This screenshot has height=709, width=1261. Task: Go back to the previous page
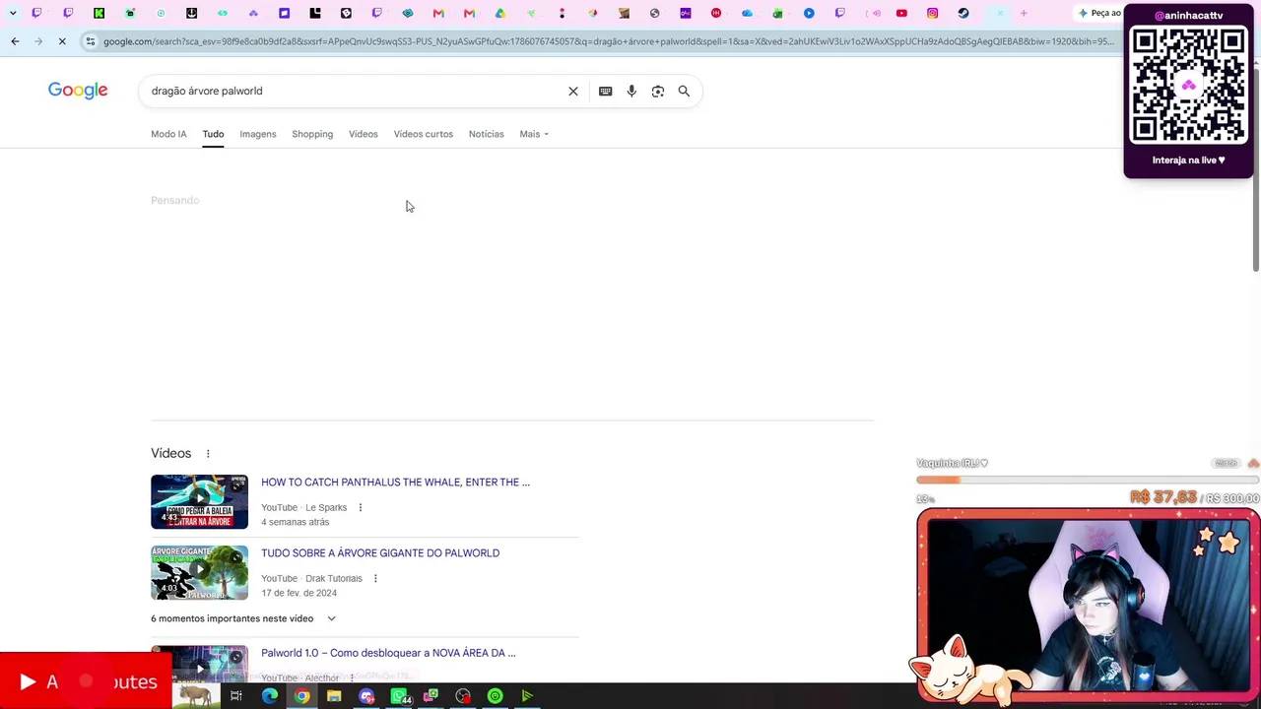click(15, 41)
